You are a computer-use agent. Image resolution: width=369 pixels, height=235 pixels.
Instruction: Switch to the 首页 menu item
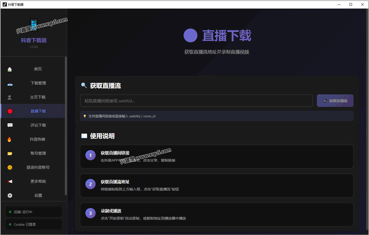[38, 69]
